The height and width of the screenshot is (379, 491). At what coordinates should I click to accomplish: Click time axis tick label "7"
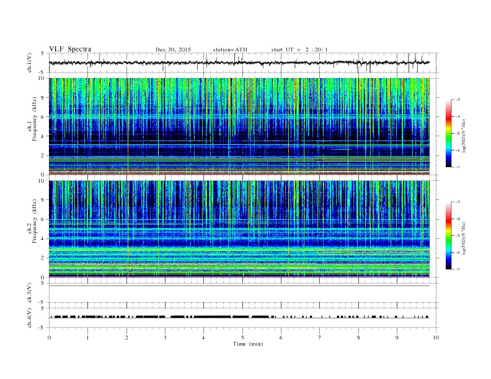pos(320,338)
